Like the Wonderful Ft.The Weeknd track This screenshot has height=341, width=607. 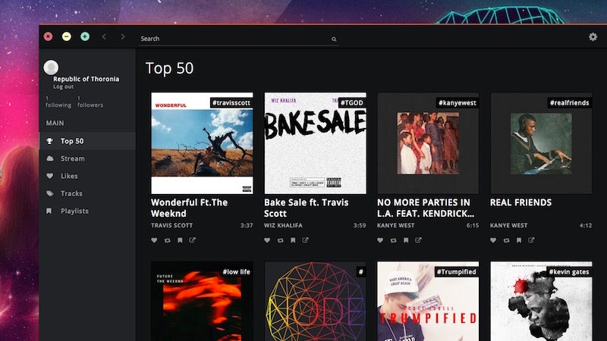point(154,240)
